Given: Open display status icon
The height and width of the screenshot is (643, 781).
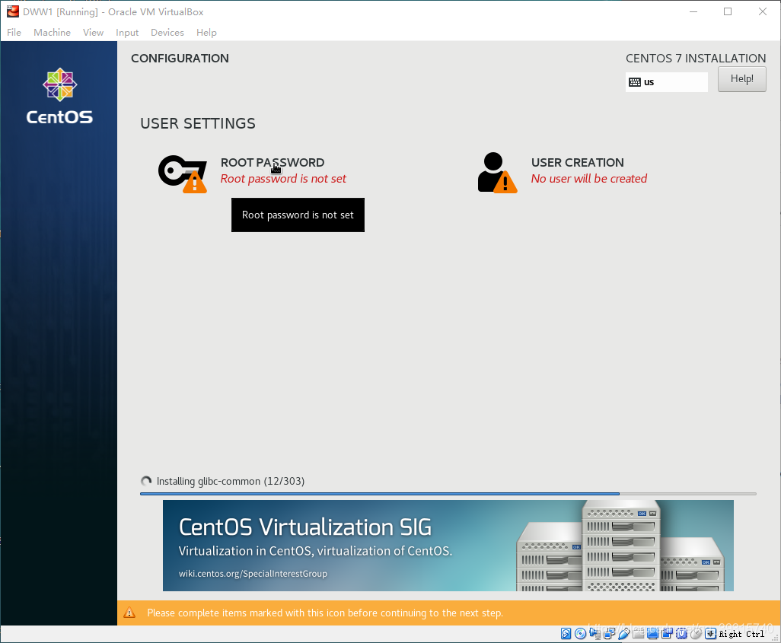Looking at the screenshot, I should click(652, 634).
